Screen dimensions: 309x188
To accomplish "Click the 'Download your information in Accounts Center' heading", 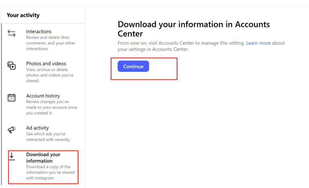I will pos(194,29).
